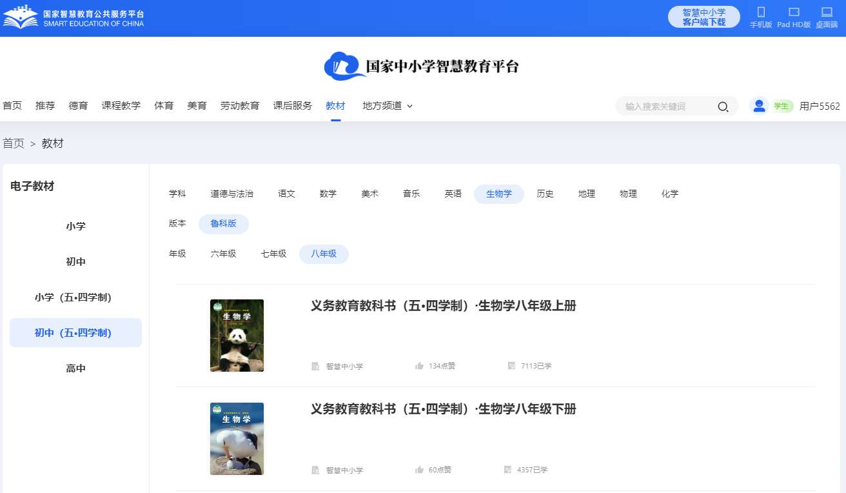846x493 pixels.
Task: Click the 电子教材 sidebar heading
Action: (32, 186)
